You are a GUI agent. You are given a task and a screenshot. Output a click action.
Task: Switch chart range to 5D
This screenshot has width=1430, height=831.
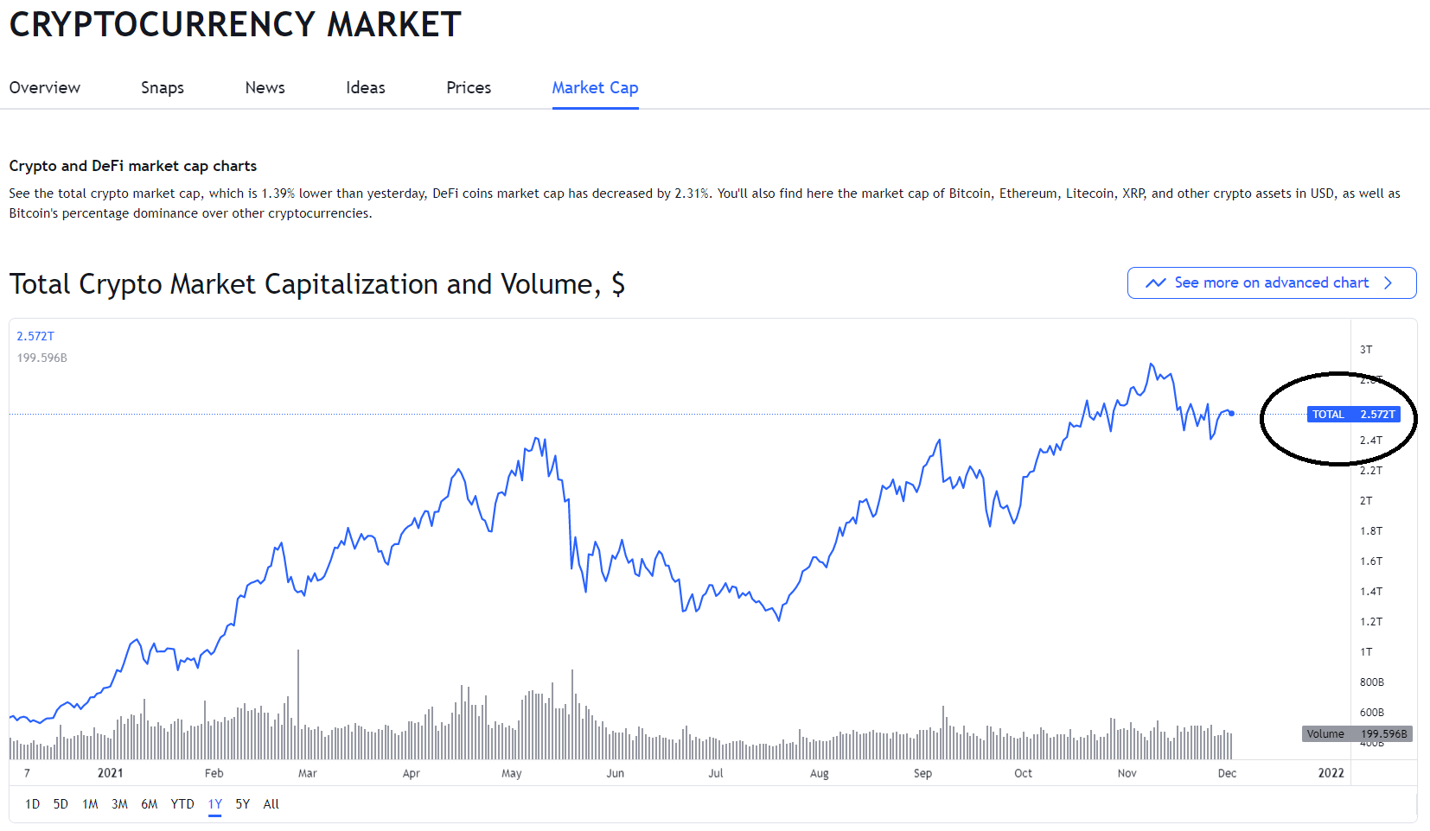coord(61,804)
